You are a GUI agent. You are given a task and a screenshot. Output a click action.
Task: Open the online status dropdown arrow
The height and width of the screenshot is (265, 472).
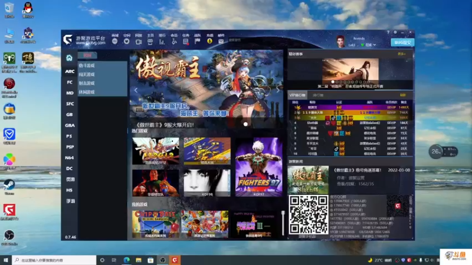375,45
